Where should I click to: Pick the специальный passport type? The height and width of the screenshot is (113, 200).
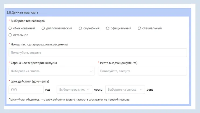[x=139, y=28]
